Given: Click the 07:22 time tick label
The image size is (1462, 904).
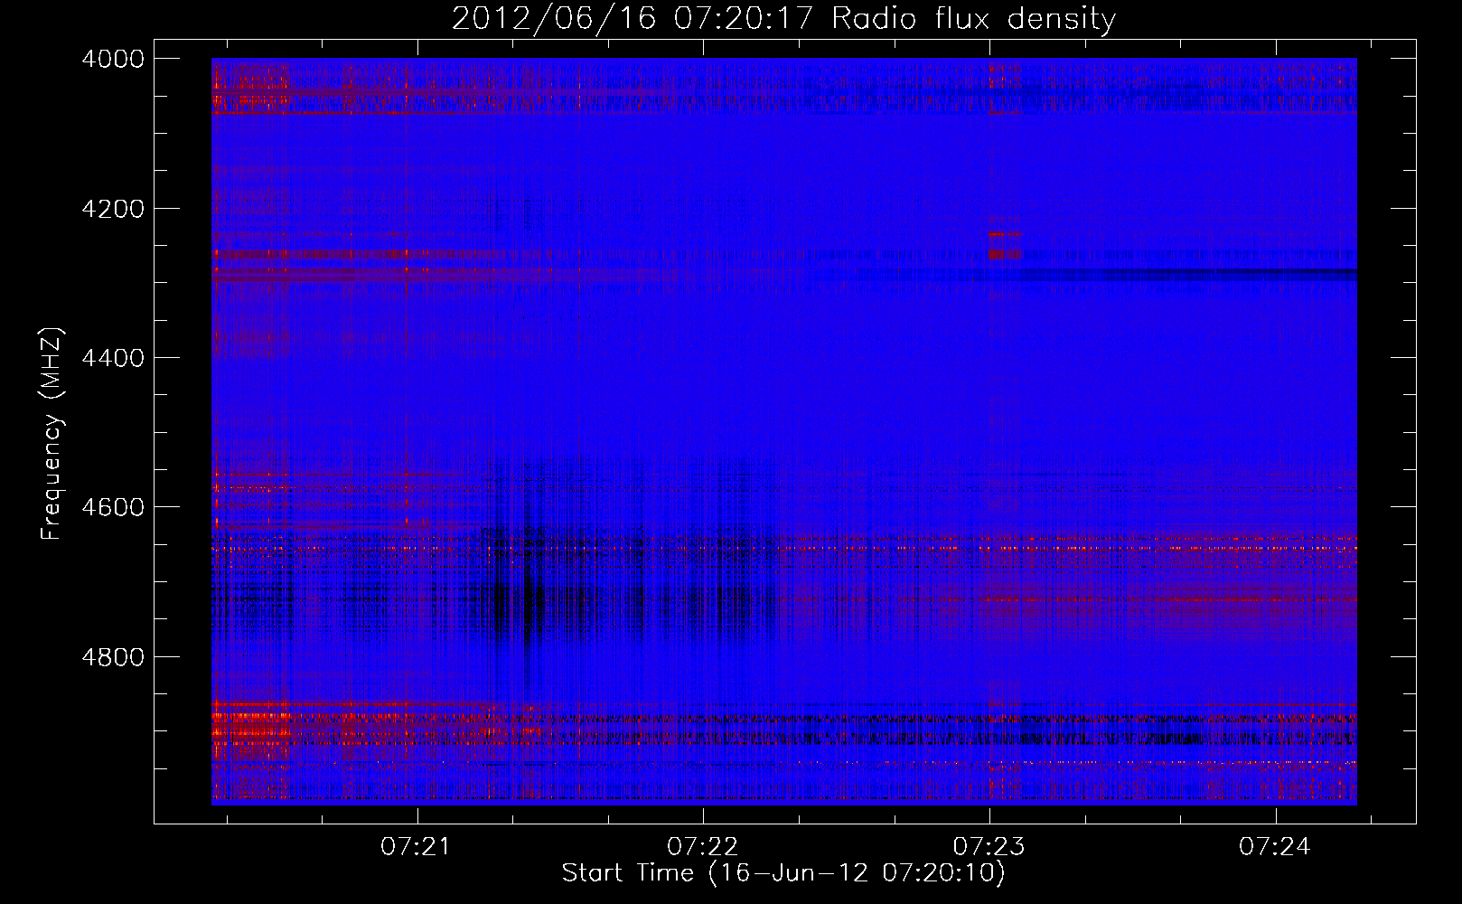Looking at the screenshot, I should coord(702,847).
